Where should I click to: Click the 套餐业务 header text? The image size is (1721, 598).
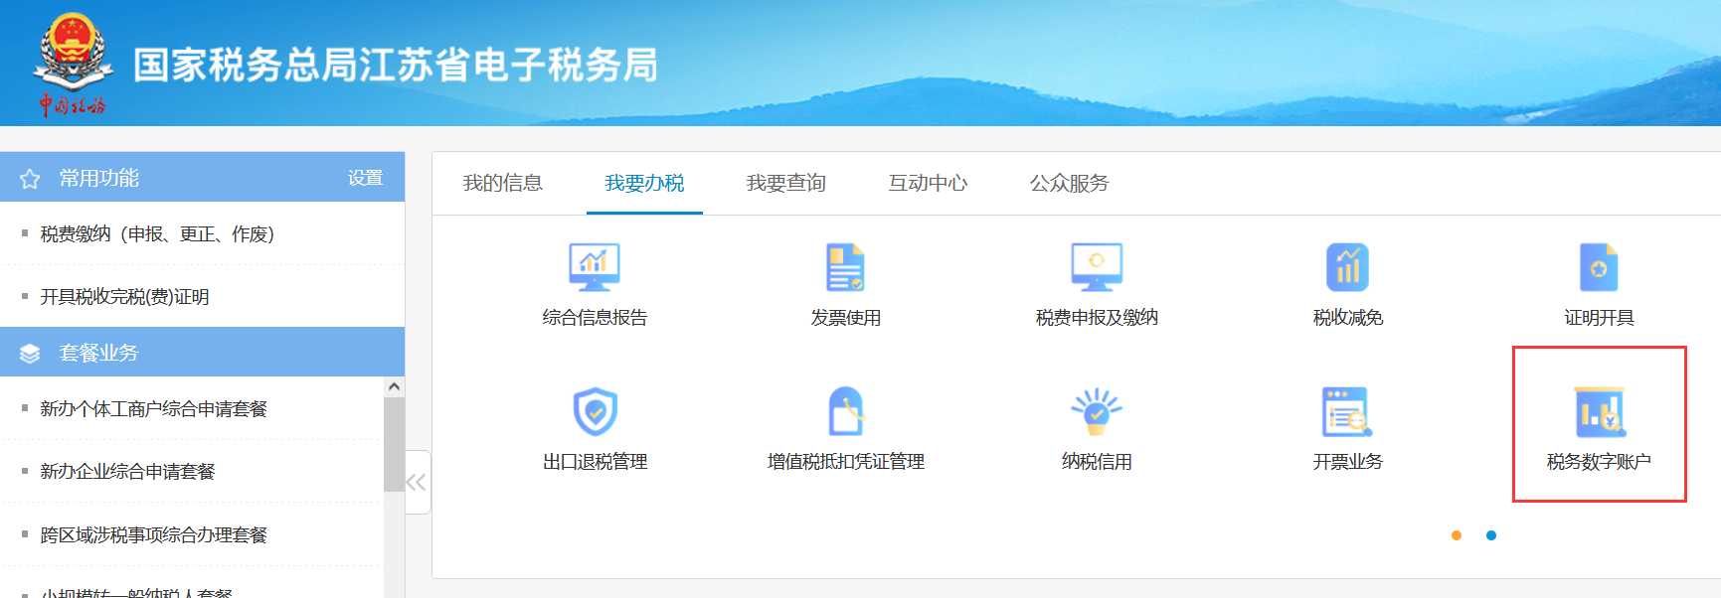pyautogui.click(x=98, y=353)
